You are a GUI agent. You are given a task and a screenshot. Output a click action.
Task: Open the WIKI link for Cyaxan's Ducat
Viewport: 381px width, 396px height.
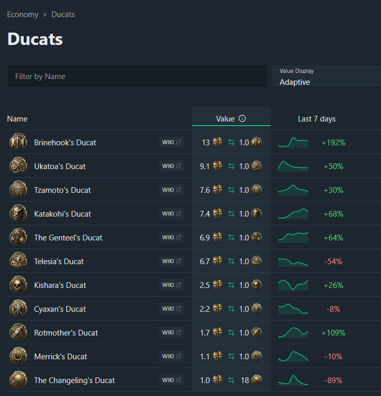172,308
